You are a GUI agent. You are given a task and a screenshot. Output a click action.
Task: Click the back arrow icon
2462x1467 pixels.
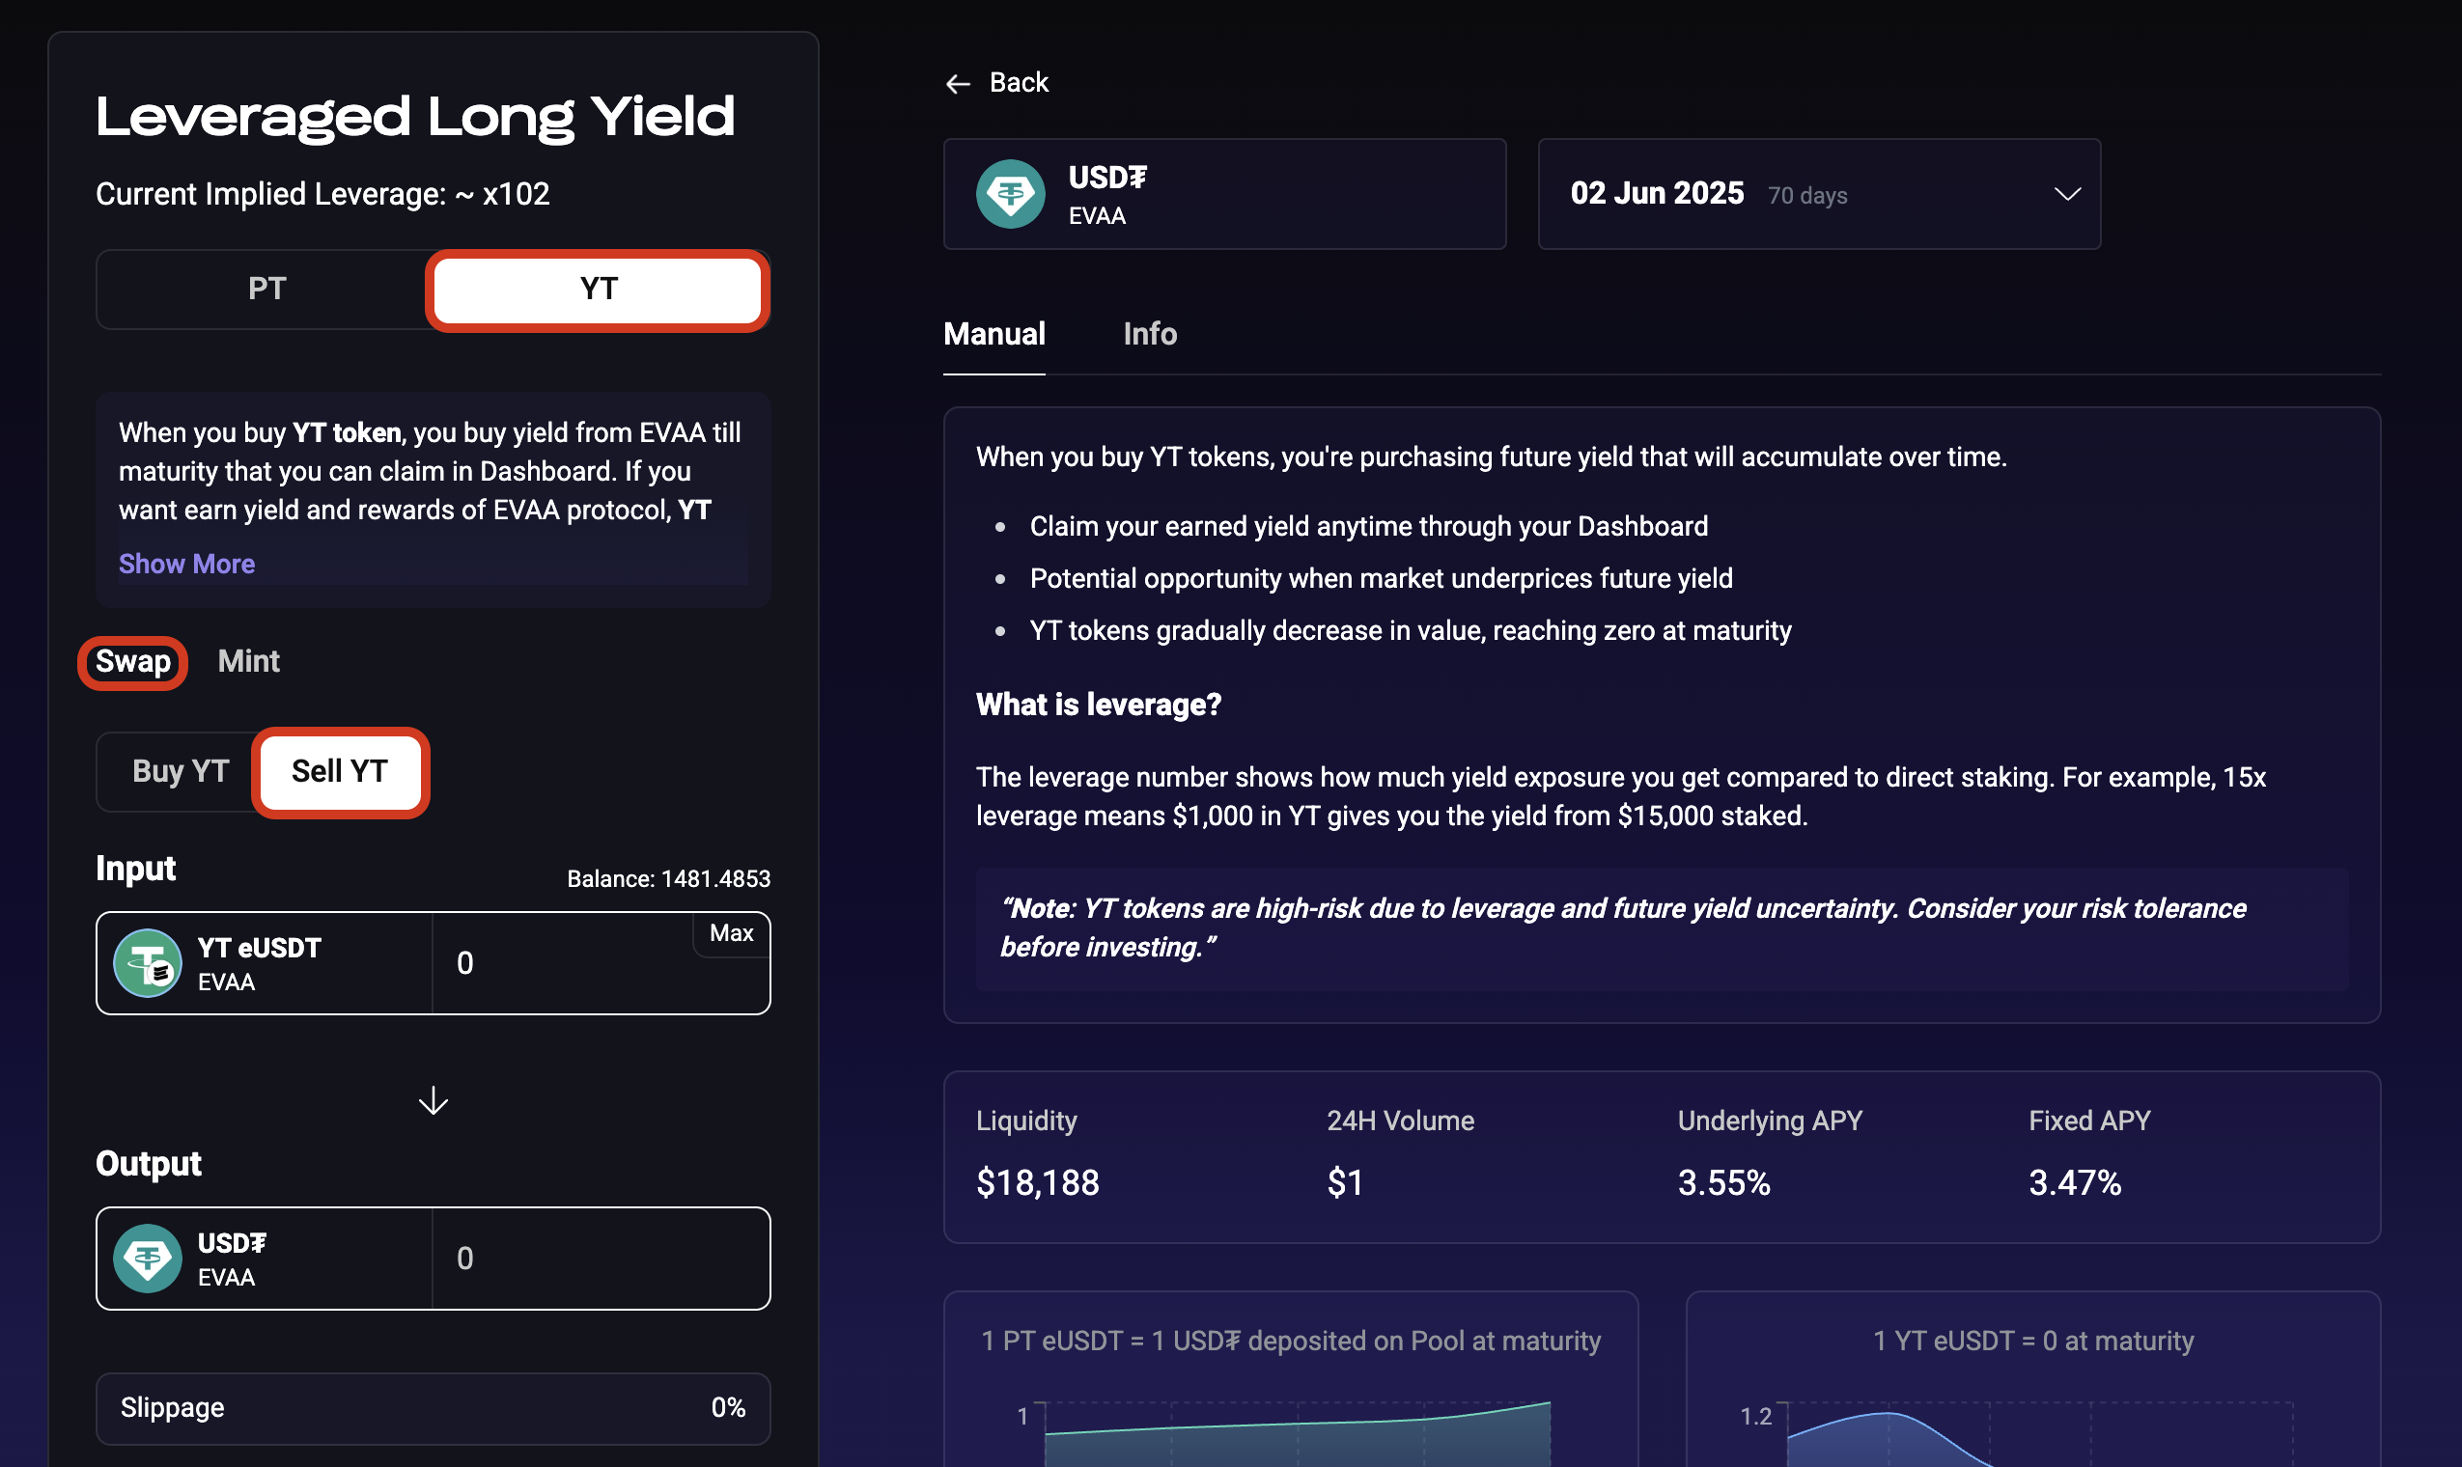click(957, 84)
